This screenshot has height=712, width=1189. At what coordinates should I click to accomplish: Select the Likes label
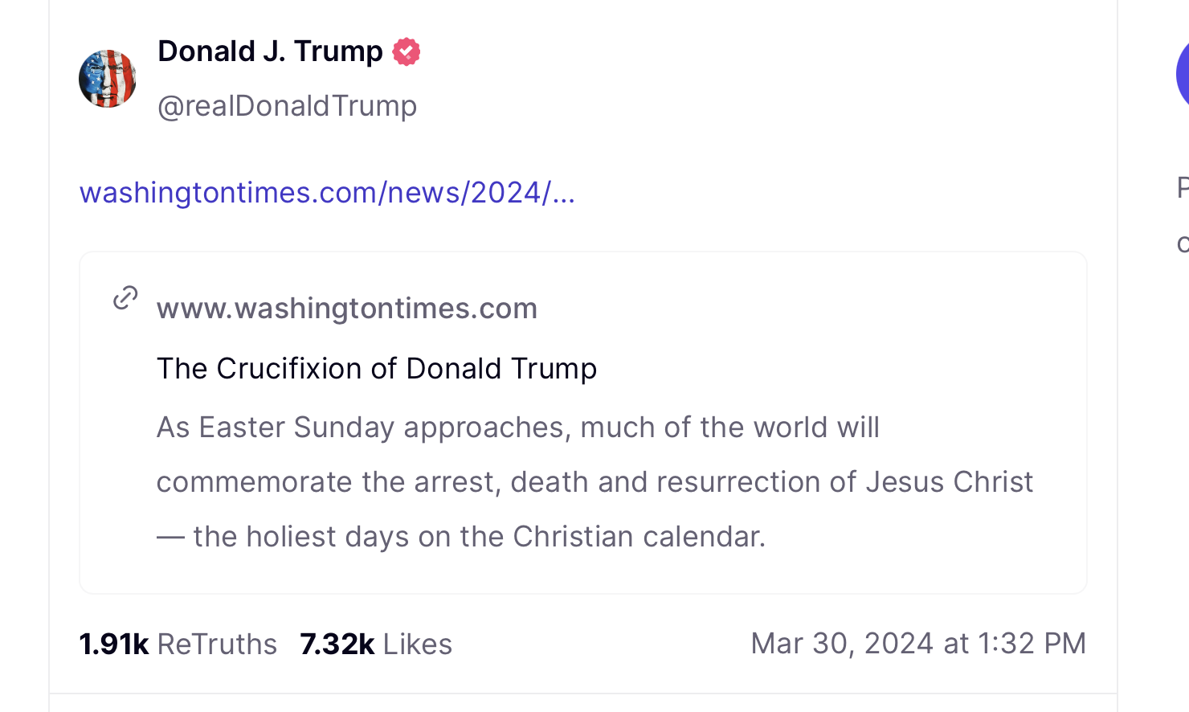tap(418, 644)
